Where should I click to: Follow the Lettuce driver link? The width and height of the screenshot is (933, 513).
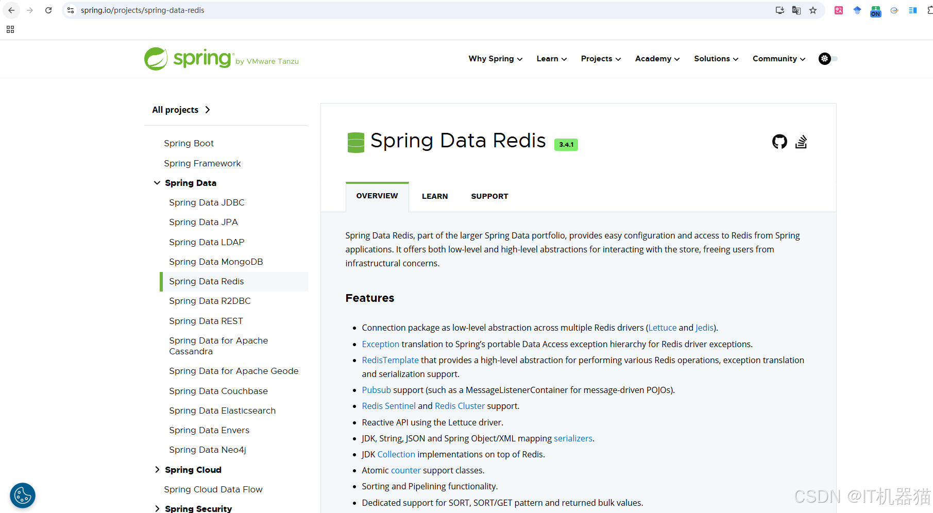pyautogui.click(x=663, y=328)
